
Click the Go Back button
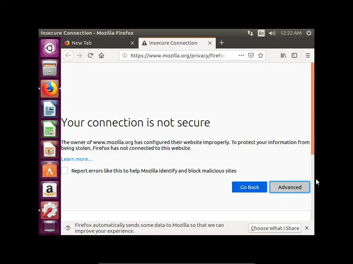250,187
